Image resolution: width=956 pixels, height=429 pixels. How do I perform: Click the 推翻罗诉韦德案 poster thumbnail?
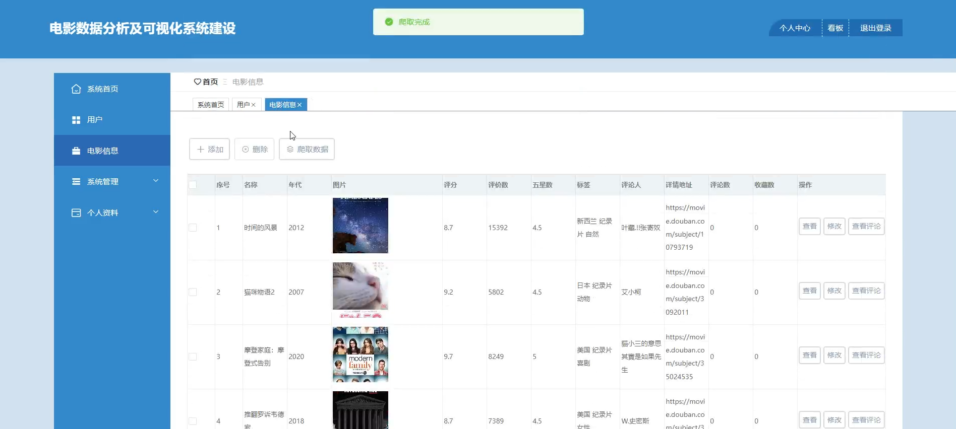(361, 410)
